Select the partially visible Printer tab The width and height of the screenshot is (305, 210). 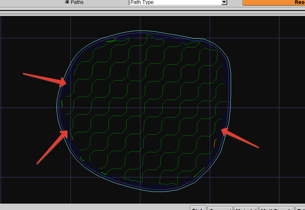[x=300, y=208]
